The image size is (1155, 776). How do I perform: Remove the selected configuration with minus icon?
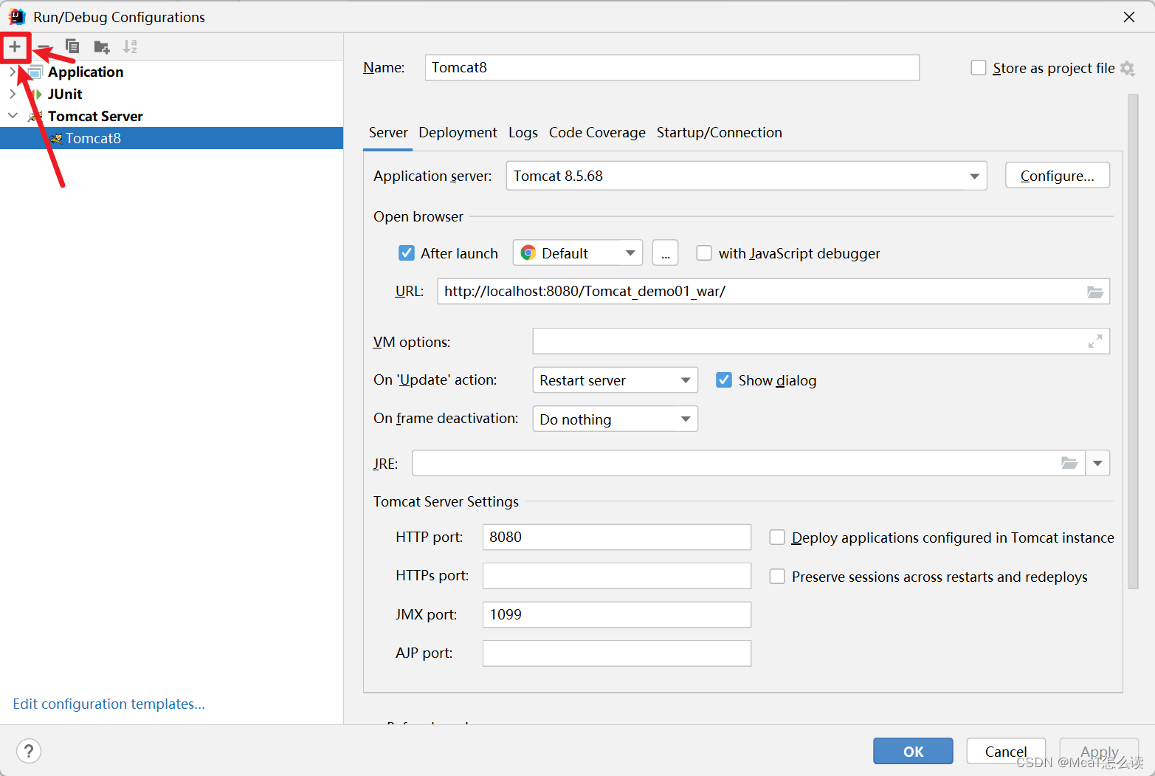click(x=44, y=47)
